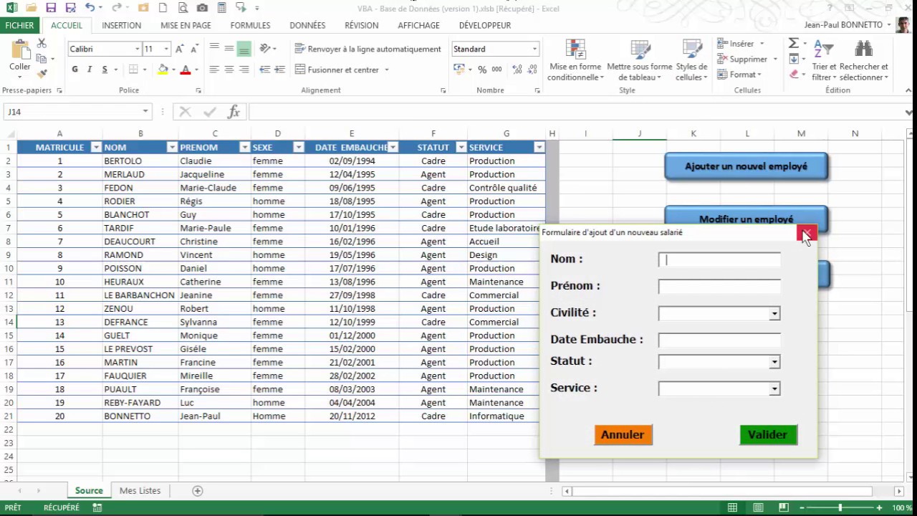The width and height of the screenshot is (917, 516).
Task: Toggle center text horizontally button
Action: point(229,70)
